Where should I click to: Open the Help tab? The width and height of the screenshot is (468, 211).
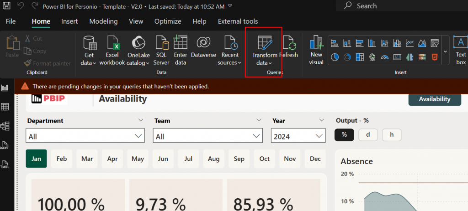point(199,21)
